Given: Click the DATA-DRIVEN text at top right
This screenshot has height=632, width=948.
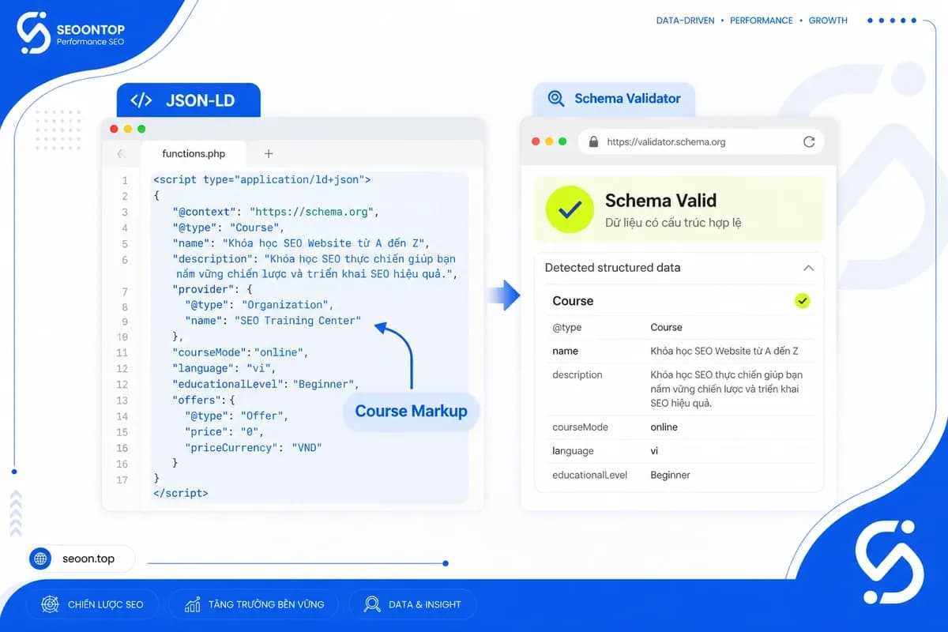Looking at the screenshot, I should tap(686, 21).
